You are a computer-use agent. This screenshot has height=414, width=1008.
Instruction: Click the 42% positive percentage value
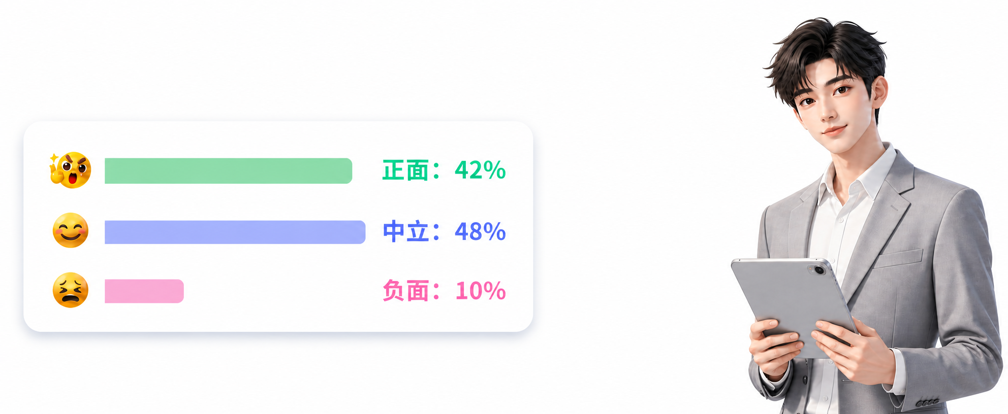480,170
